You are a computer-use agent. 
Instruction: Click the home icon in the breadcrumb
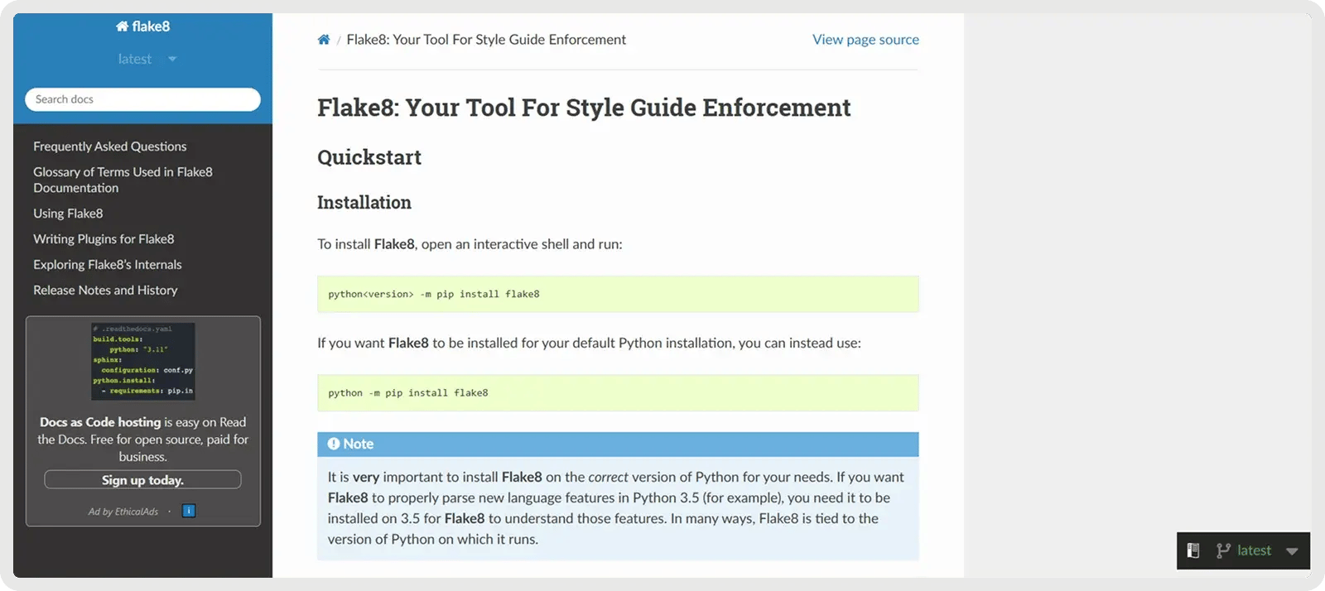coord(323,40)
